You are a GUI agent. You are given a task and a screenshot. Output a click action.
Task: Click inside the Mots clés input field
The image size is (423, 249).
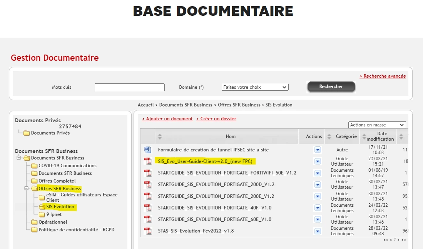tap(129, 87)
